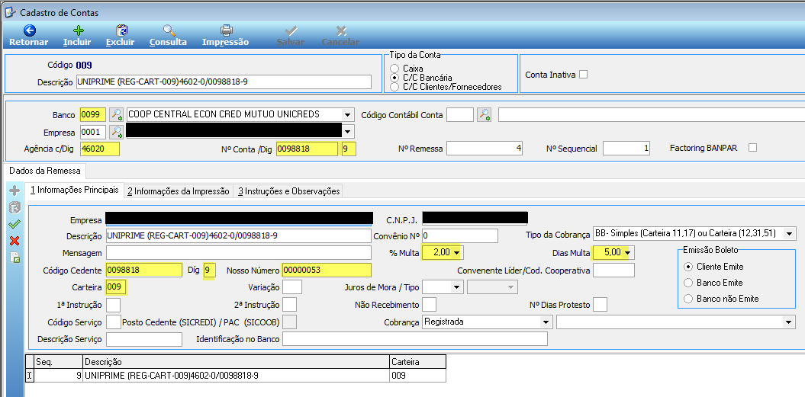This screenshot has width=805, height=397.
Task: Click the Nosso Número field
Action: tap(327, 270)
